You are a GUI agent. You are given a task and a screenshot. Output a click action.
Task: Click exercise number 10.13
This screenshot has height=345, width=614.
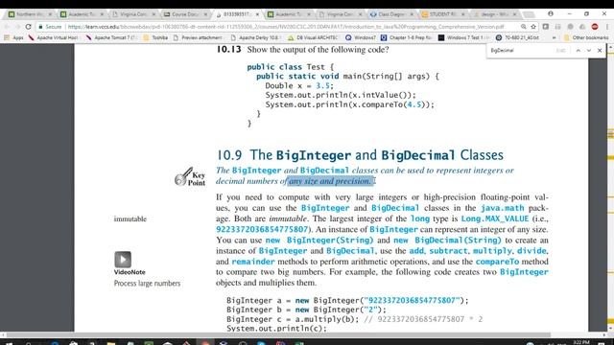[x=228, y=50]
